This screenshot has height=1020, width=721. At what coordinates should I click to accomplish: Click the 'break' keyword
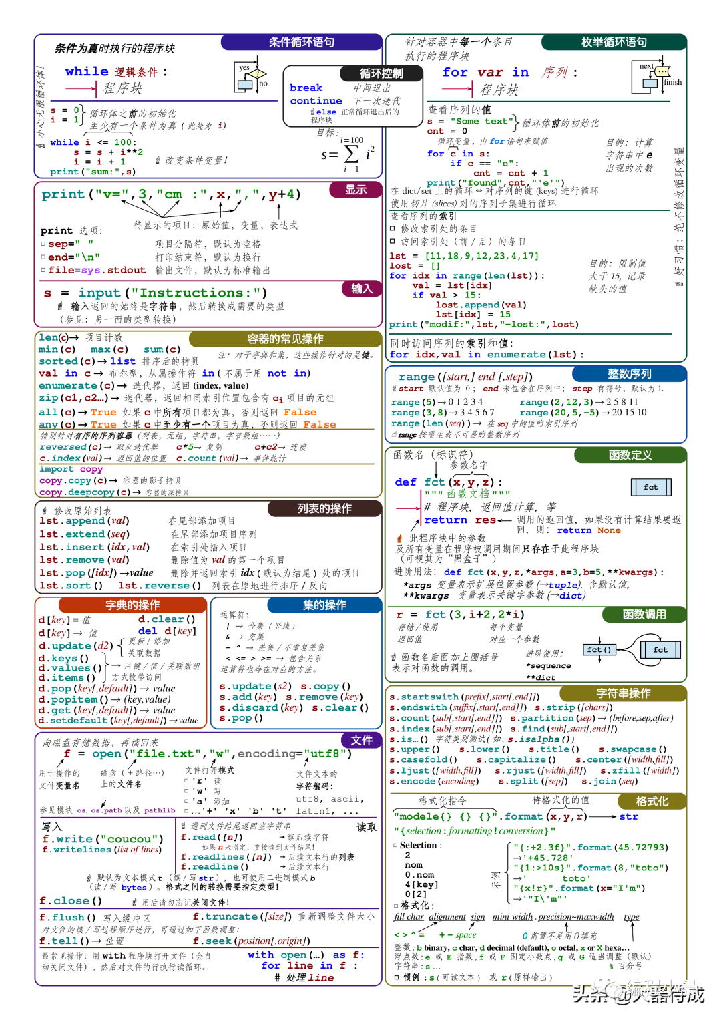(x=306, y=88)
